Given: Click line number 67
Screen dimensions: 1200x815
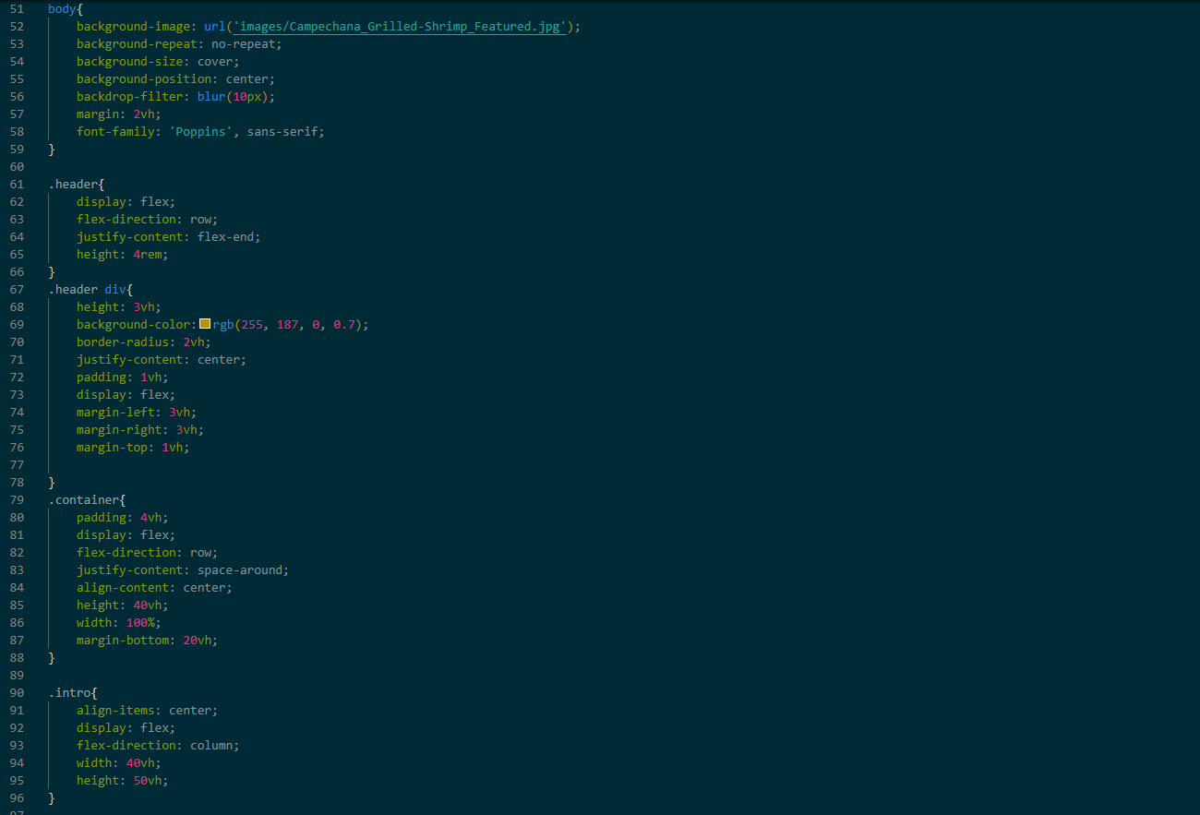Looking at the screenshot, I should tap(18, 289).
